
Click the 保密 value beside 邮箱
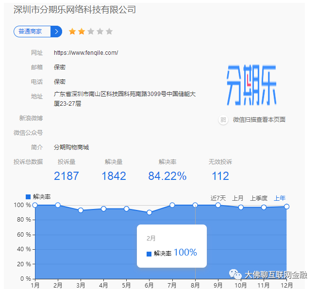(x=60, y=67)
